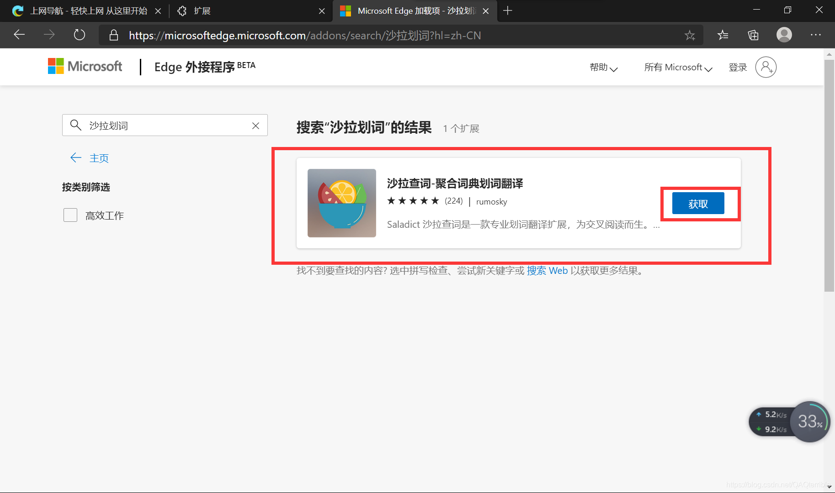Screen dimensions: 835x493
Task: Click the rumosky publisher name
Action: point(491,201)
